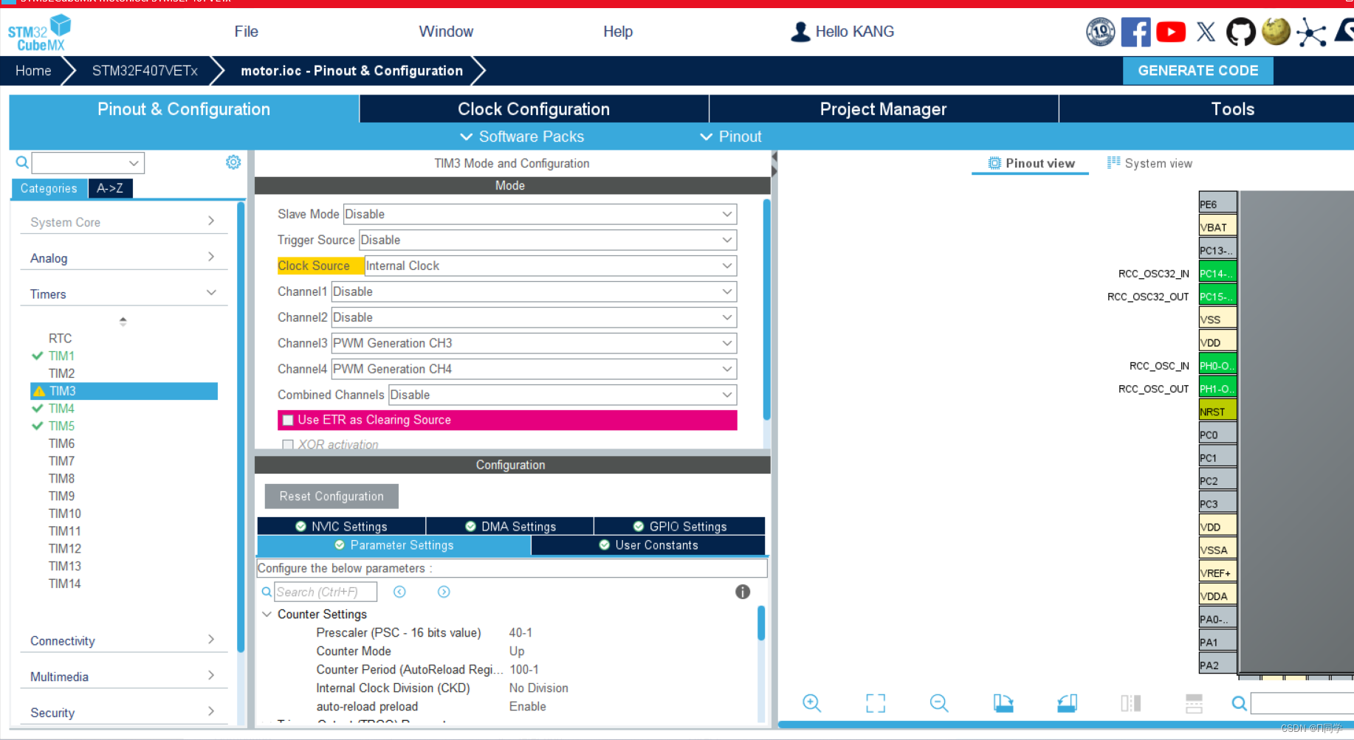Image resolution: width=1354 pixels, height=740 pixels.
Task: Click the STM32CubeMX logo
Action: [39, 33]
